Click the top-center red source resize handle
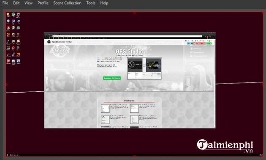This screenshot has height=160, width=266. [x=134, y=12]
